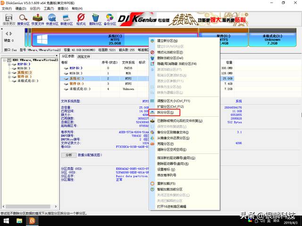Image resolution: width=302 pixels, height=226 pixels.
Task: Select the ESP(G:) row in partition table
Action: pyautogui.click(x=147, y=68)
